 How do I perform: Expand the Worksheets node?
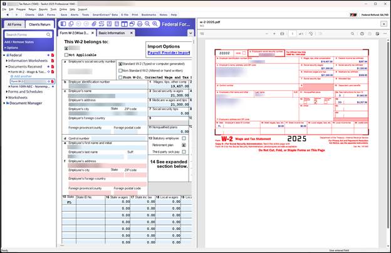point(6,98)
